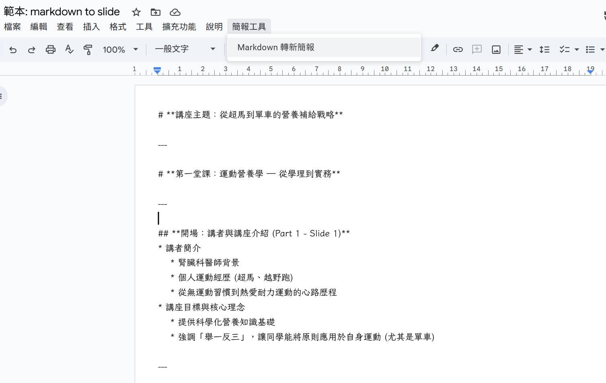The height and width of the screenshot is (383, 606).
Task: Insert image from toolbar icon
Action: (496, 49)
